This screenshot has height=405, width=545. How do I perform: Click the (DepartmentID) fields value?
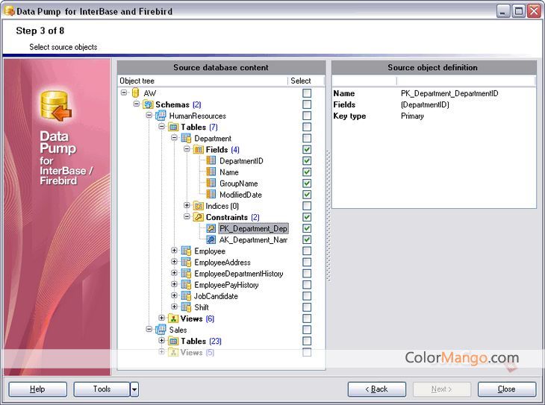click(425, 104)
